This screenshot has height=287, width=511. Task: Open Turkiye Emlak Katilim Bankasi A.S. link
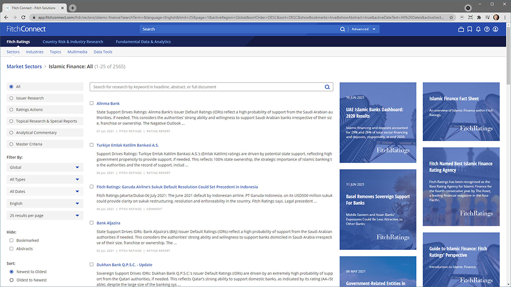[x=128, y=145]
